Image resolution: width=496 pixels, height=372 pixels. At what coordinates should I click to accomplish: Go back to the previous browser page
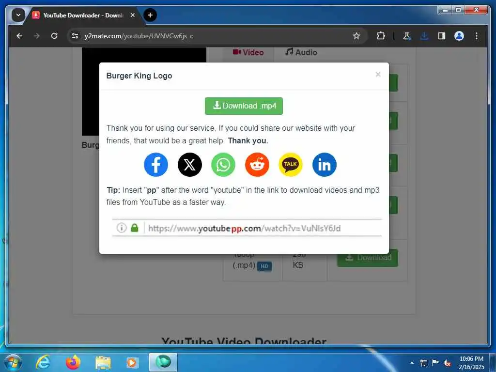pos(19,36)
